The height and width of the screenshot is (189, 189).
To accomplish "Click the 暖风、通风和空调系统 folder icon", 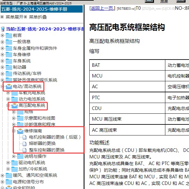I will [x=9, y=175].
